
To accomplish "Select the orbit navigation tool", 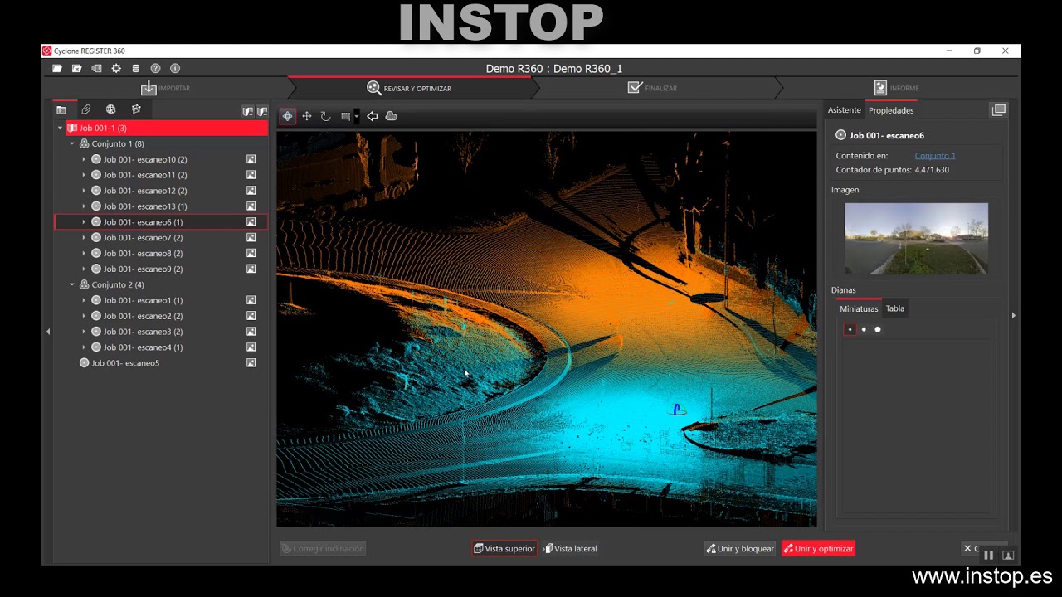I will pyautogui.click(x=287, y=116).
